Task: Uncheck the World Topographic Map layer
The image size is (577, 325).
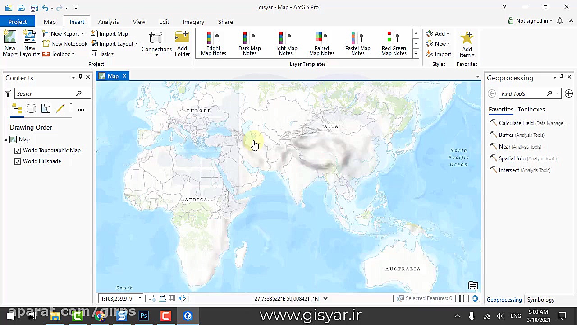Action: pos(18,150)
